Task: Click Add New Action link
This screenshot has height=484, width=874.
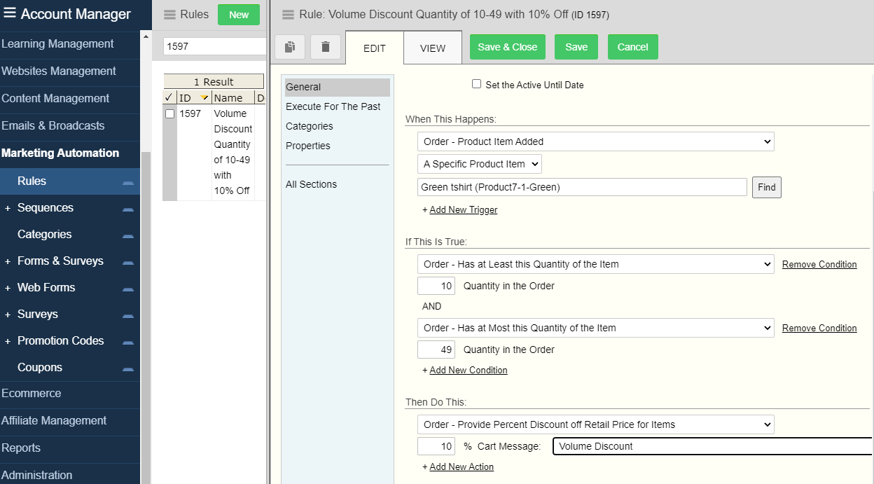Action: point(462,466)
